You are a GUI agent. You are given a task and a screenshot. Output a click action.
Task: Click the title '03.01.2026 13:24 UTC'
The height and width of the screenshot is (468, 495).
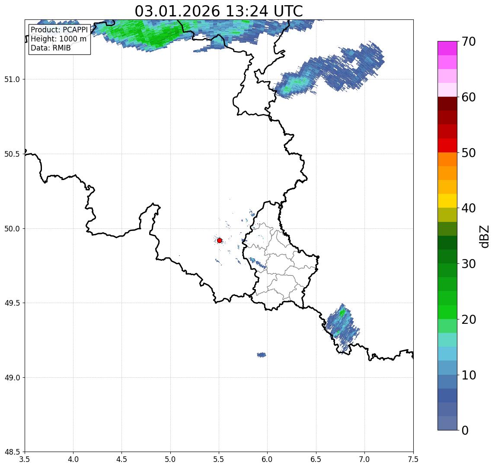coord(218,11)
